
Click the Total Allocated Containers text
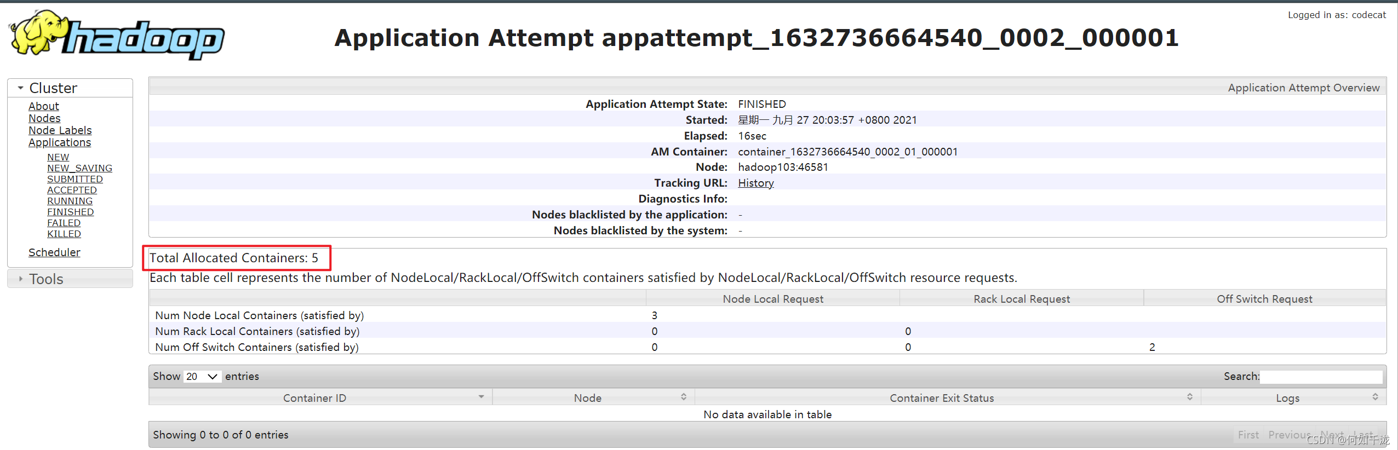click(234, 258)
